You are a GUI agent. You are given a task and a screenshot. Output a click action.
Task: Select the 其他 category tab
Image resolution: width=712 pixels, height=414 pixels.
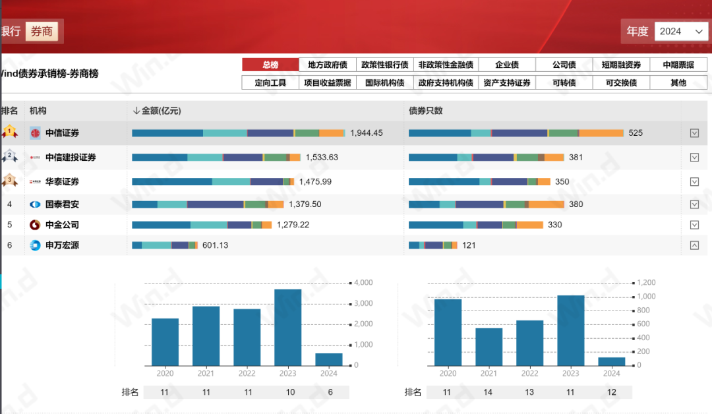(x=678, y=82)
